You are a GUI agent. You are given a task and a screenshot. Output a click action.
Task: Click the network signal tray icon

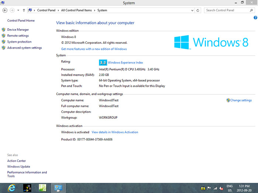(x=215, y=188)
